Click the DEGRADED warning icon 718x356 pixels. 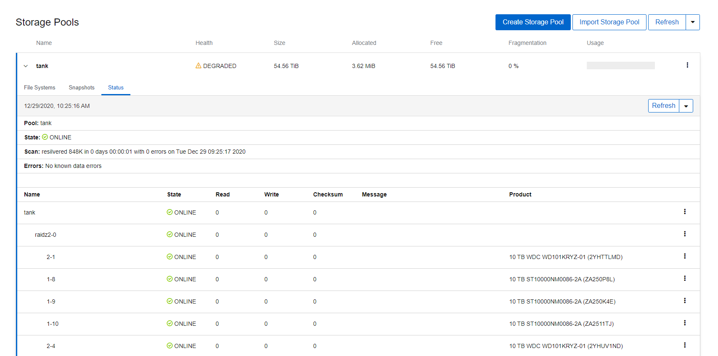click(x=199, y=65)
